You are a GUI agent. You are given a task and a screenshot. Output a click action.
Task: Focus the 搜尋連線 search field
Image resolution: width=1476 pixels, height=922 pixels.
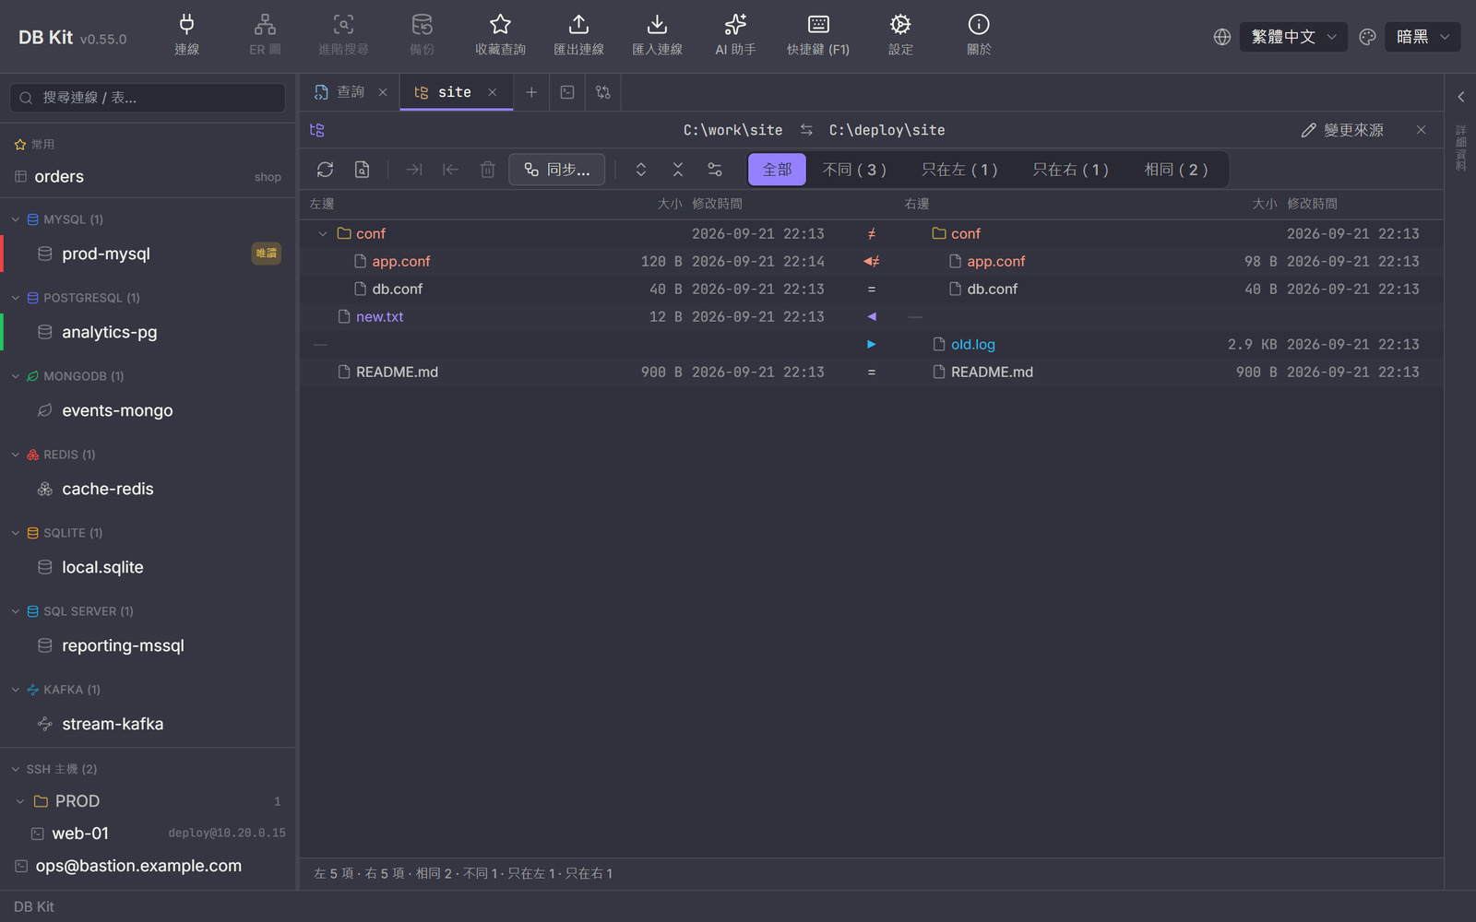click(148, 98)
